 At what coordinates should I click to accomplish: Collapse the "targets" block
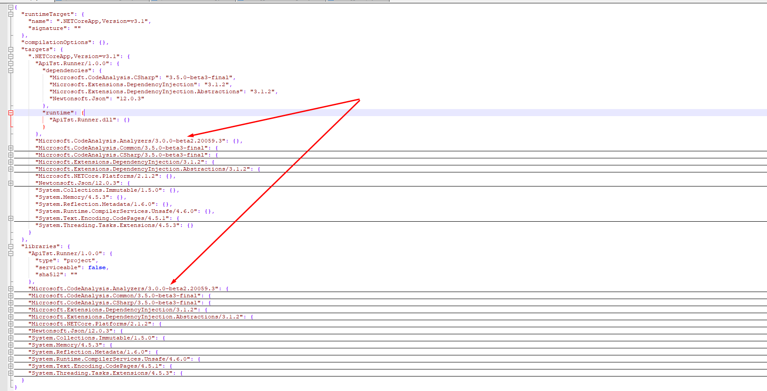click(x=11, y=49)
